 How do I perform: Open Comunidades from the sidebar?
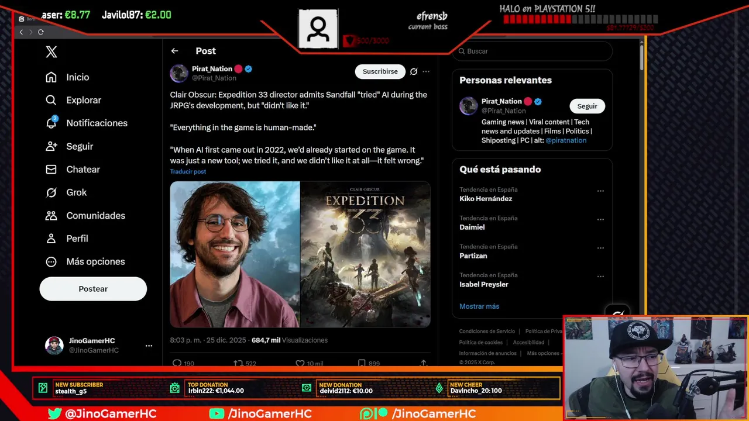pyautogui.click(x=85, y=215)
